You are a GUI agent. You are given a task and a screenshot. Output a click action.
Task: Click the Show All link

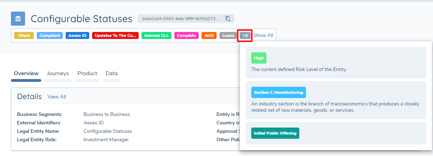coord(263,35)
